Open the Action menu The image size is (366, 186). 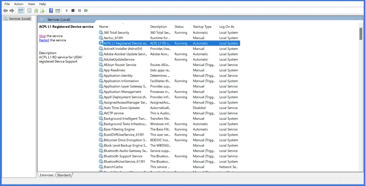coord(19,4)
